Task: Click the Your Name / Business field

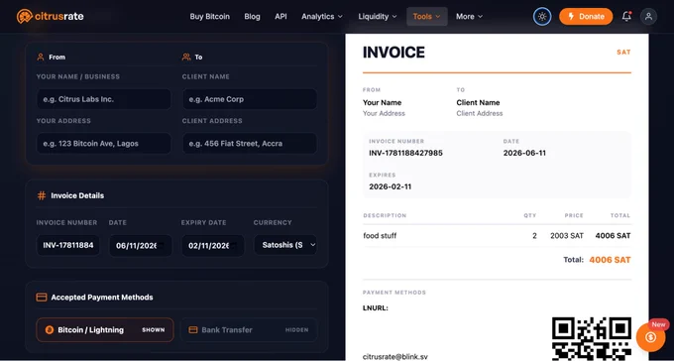Action: pyautogui.click(x=104, y=99)
